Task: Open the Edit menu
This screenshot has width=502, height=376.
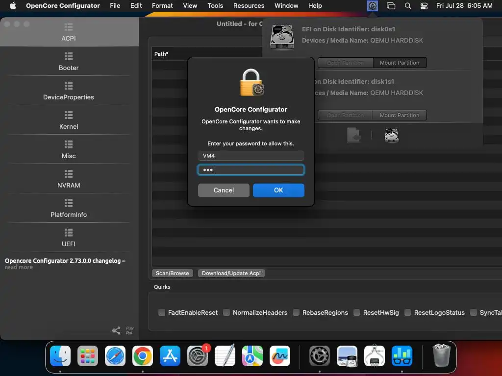Action: click(136, 6)
